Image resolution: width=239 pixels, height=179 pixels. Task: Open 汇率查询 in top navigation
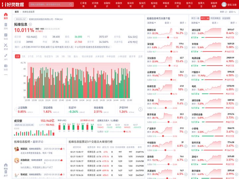point(83,5)
